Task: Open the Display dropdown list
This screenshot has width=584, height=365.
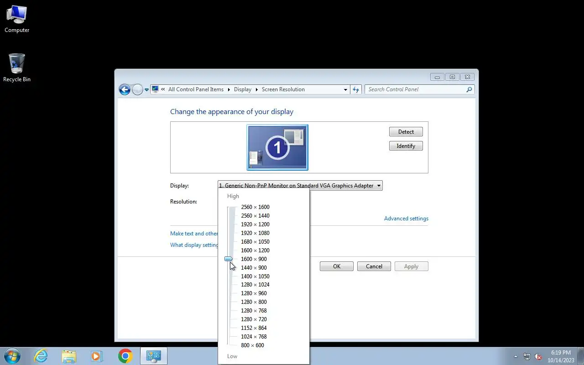Action: pos(300,186)
